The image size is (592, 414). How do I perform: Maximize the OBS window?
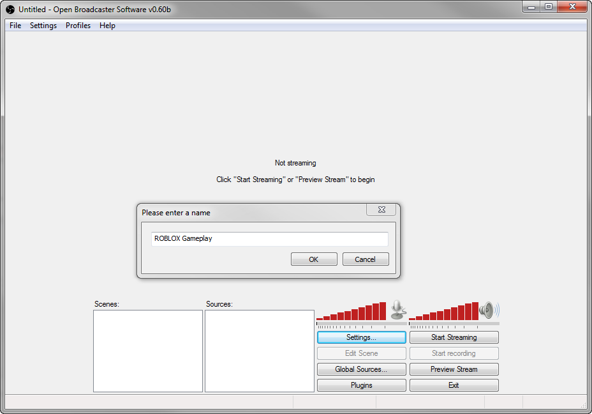[x=549, y=7]
